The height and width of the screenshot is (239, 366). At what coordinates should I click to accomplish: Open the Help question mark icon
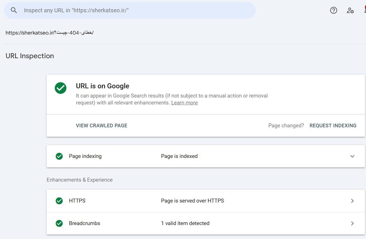(x=333, y=10)
